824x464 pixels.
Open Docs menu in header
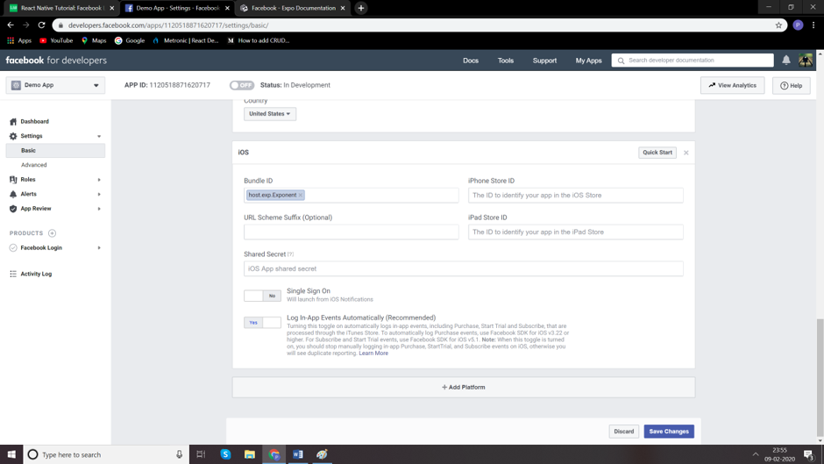(471, 61)
